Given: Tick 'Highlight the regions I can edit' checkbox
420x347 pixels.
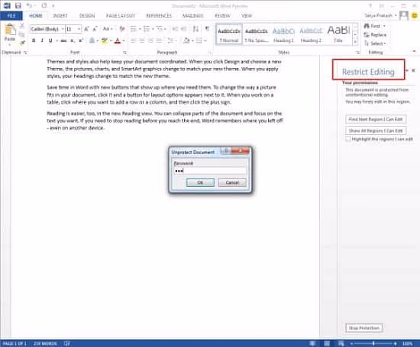Looking at the screenshot, I should pyautogui.click(x=347, y=139).
